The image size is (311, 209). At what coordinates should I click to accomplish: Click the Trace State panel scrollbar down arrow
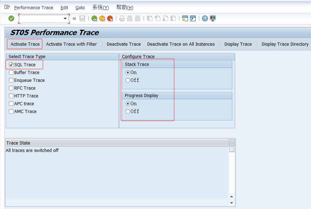(x=231, y=203)
